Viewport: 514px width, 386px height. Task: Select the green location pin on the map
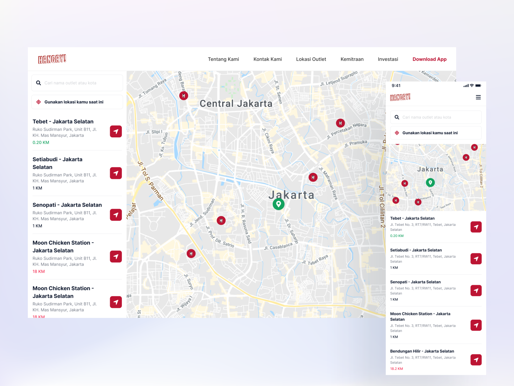(x=278, y=204)
